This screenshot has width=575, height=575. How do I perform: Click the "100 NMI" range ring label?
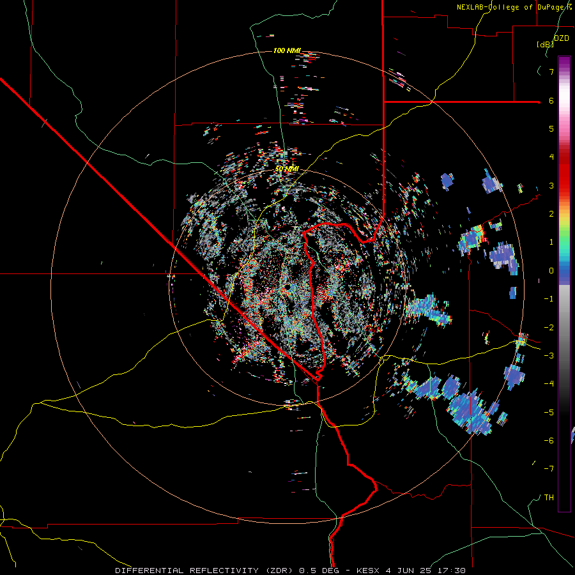287,50
